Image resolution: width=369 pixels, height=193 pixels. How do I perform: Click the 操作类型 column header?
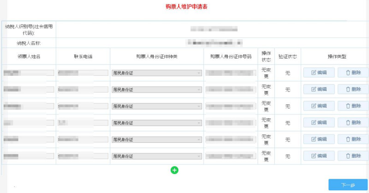pyautogui.click(x=337, y=56)
